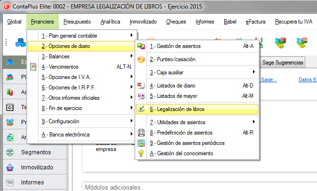Select Listados de diario entry
Image resolution: width=317 pixels, height=191 pixels.
pos(197,86)
